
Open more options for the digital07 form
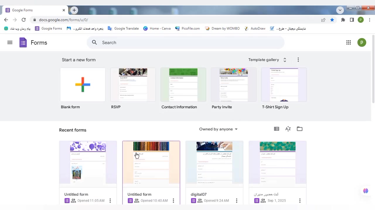[237, 201]
